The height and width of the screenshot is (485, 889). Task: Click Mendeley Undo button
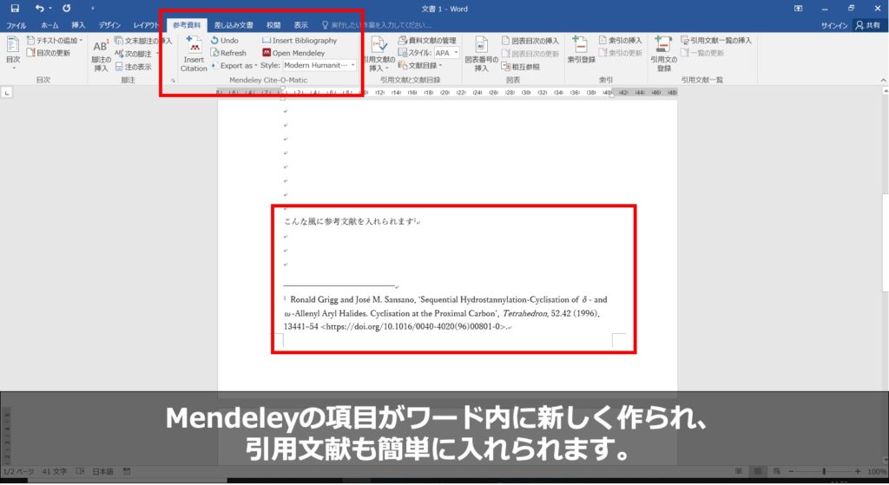[x=225, y=40]
